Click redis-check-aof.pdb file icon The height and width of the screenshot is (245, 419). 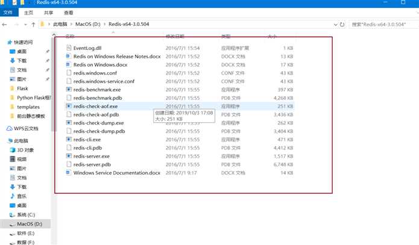click(x=69, y=114)
